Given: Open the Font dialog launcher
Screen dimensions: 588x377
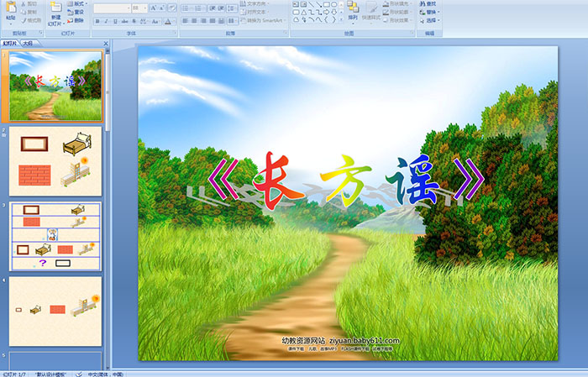Looking at the screenshot, I should point(175,33).
